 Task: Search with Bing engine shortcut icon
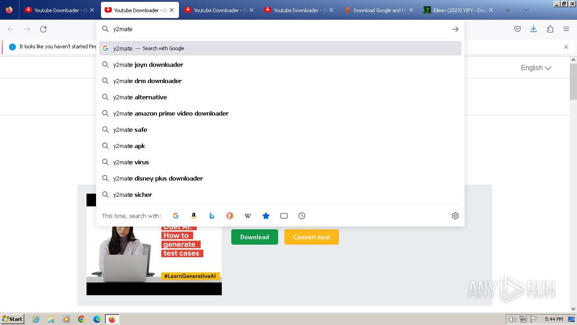[212, 216]
